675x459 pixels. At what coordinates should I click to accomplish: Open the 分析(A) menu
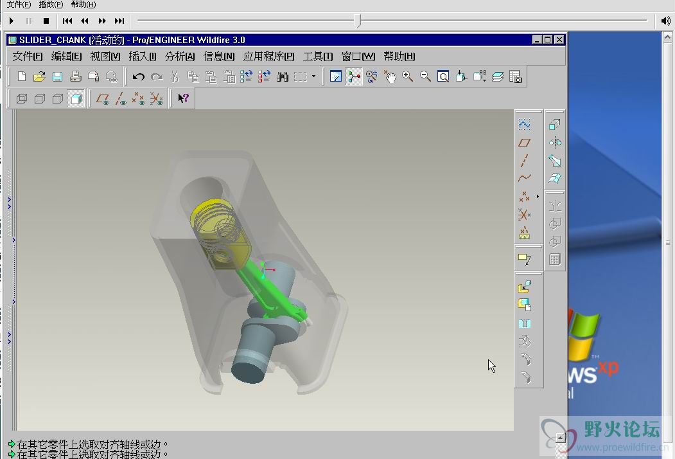point(180,57)
